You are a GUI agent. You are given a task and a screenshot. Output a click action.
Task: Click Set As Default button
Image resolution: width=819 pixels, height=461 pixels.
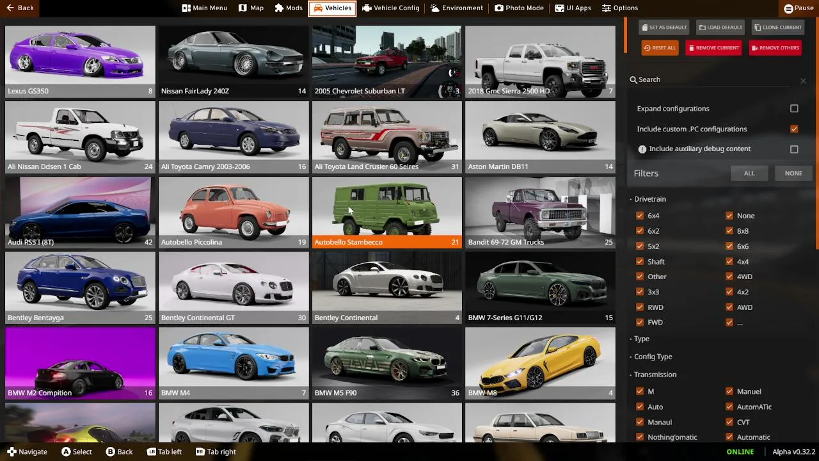tap(664, 28)
